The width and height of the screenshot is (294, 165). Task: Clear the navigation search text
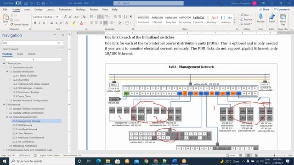pos(58,43)
